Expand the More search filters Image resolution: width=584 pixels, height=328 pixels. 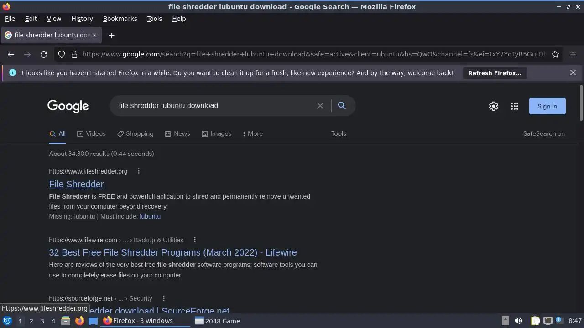pos(252,133)
